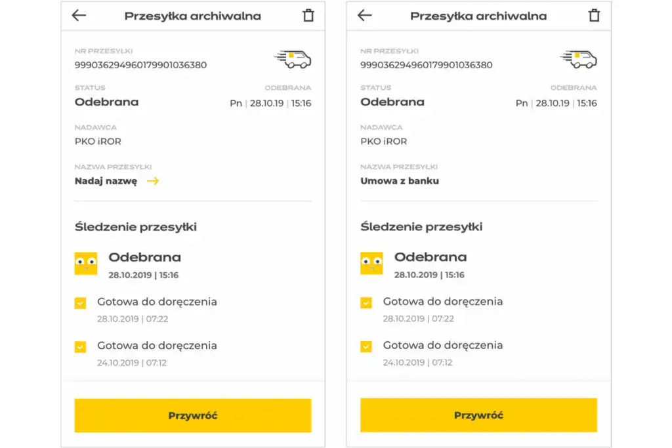
Task: Click the arrow icon beside Nadaj nazwę
Action: 153,181
